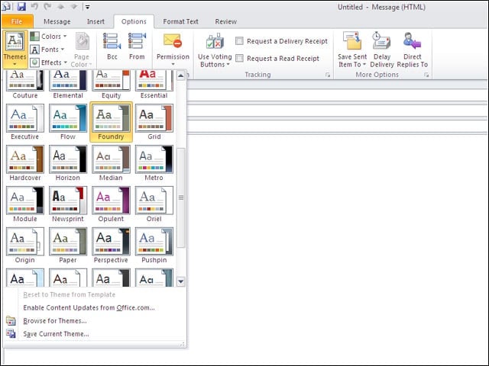489x366 pixels.
Task: Apply the Perspective theme
Action: coord(111,246)
